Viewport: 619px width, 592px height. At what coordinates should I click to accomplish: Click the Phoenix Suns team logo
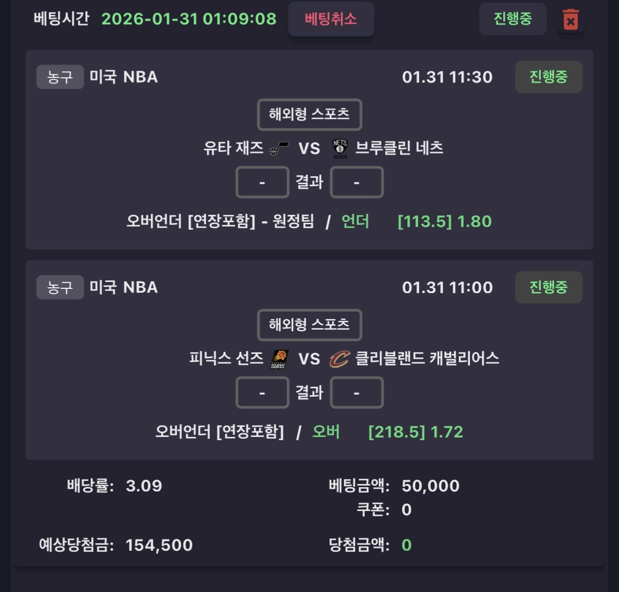coord(278,359)
